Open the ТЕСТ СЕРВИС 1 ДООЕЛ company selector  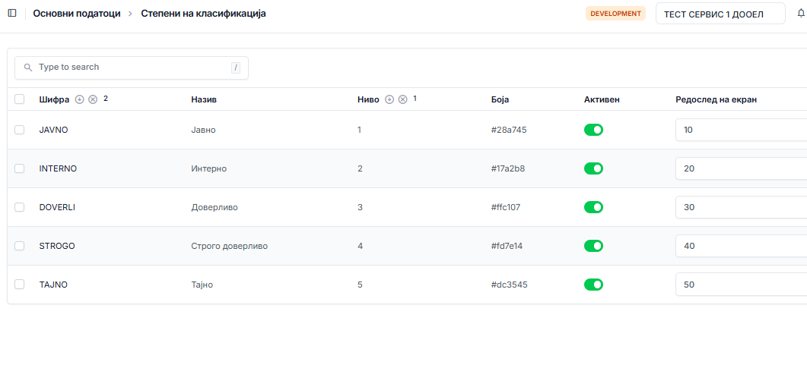pos(720,14)
